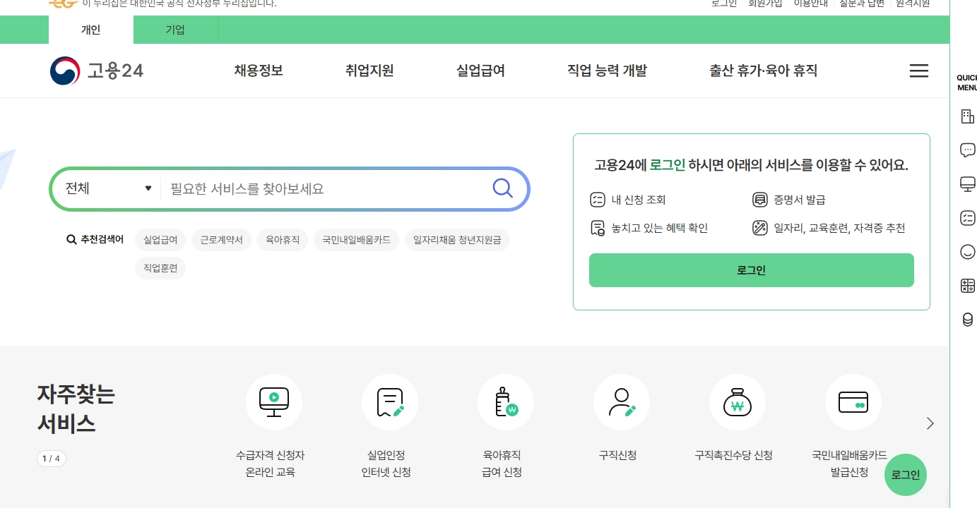Click 구직촉진수당 신청 label text

pos(733,455)
